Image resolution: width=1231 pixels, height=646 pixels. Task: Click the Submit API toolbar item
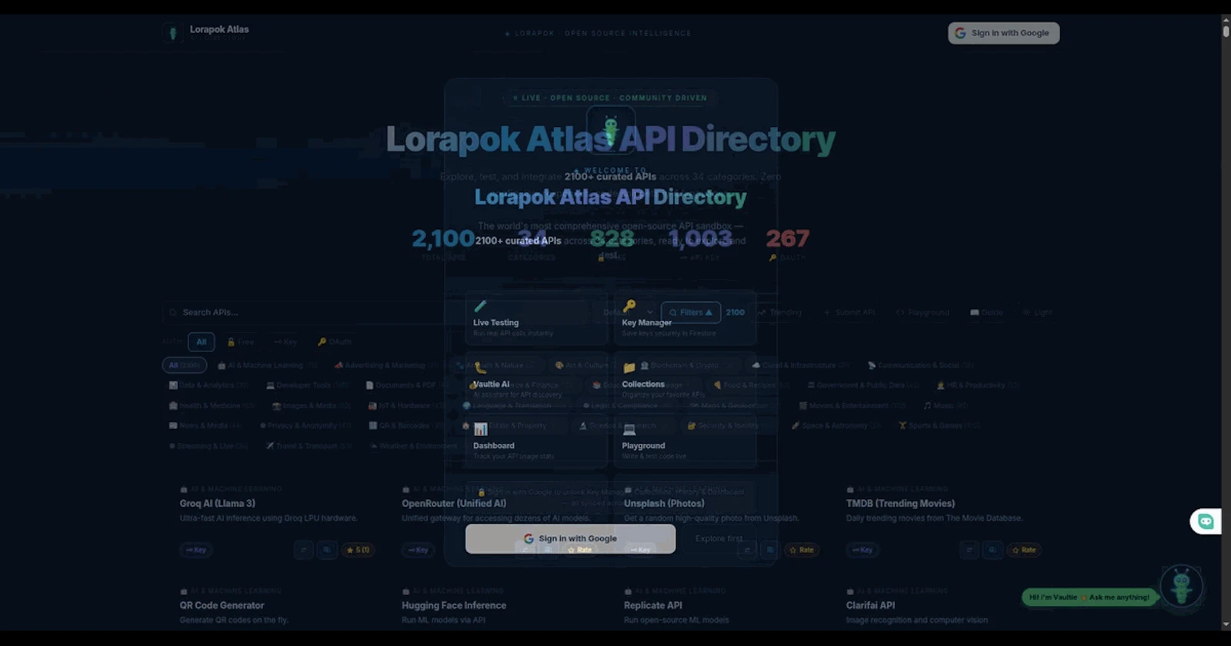849,312
